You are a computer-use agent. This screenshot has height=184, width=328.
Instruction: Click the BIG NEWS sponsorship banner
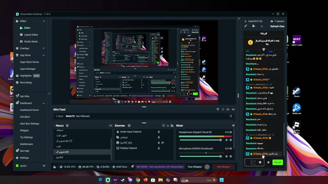click(x=160, y=167)
